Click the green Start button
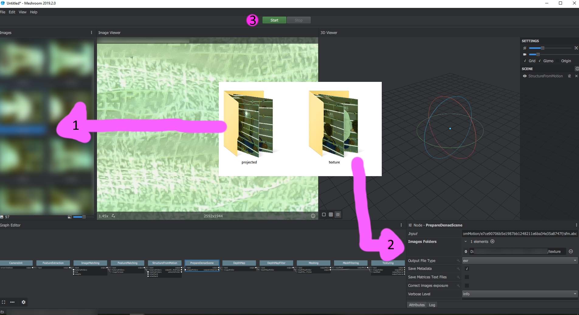579x315 pixels. [274, 20]
